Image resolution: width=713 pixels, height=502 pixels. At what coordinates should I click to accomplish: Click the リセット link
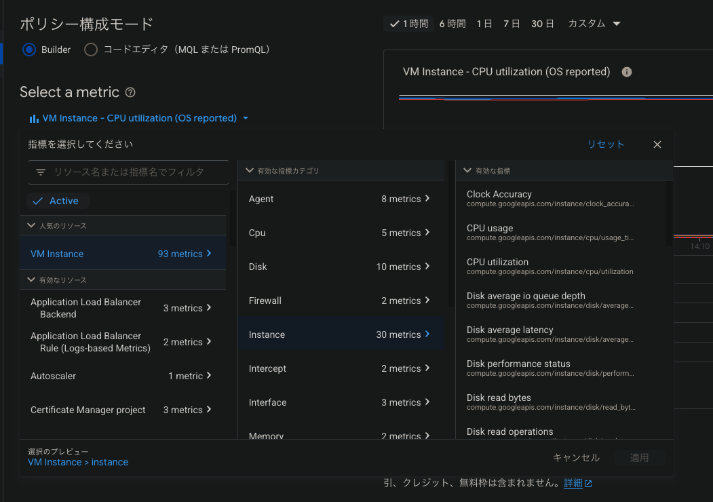pos(606,144)
